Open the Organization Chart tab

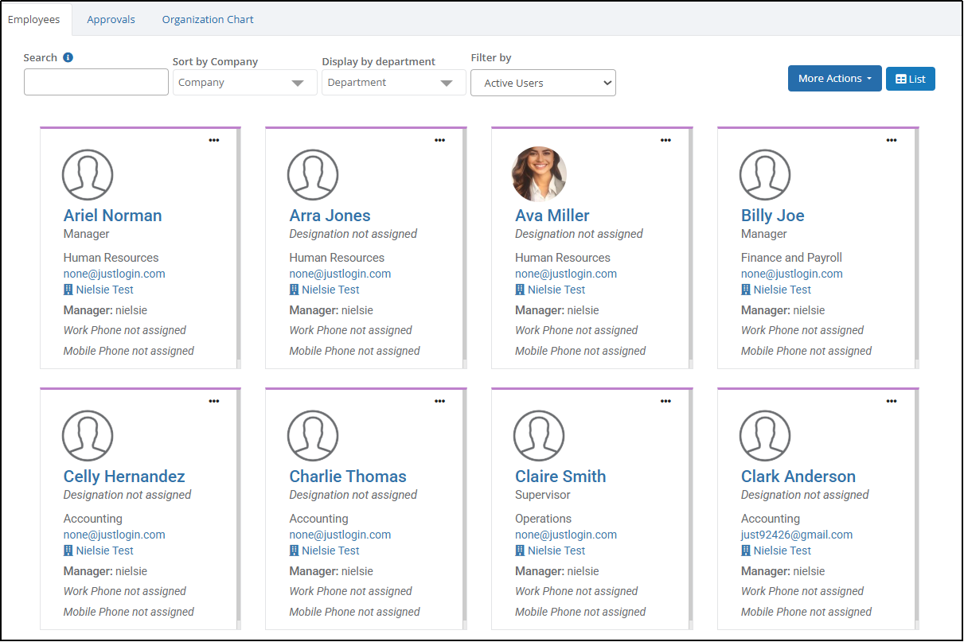(x=208, y=19)
